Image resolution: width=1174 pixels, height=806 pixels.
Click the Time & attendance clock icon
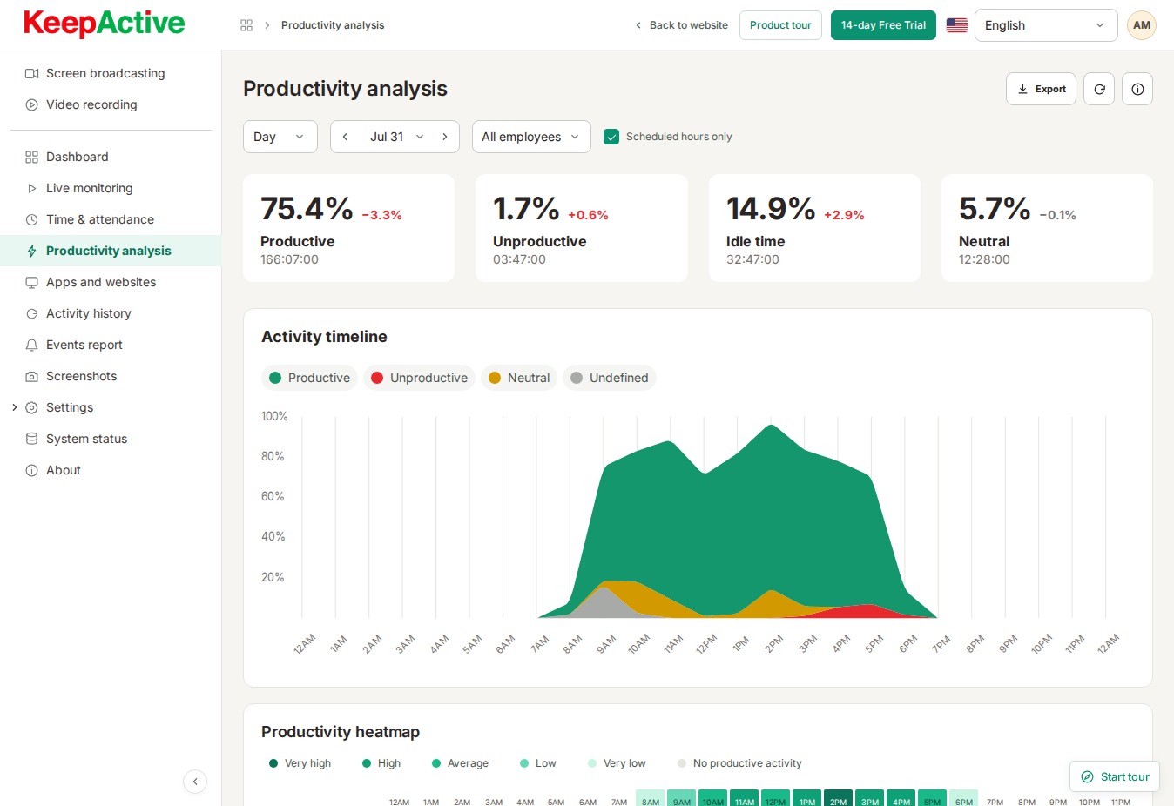(31, 219)
